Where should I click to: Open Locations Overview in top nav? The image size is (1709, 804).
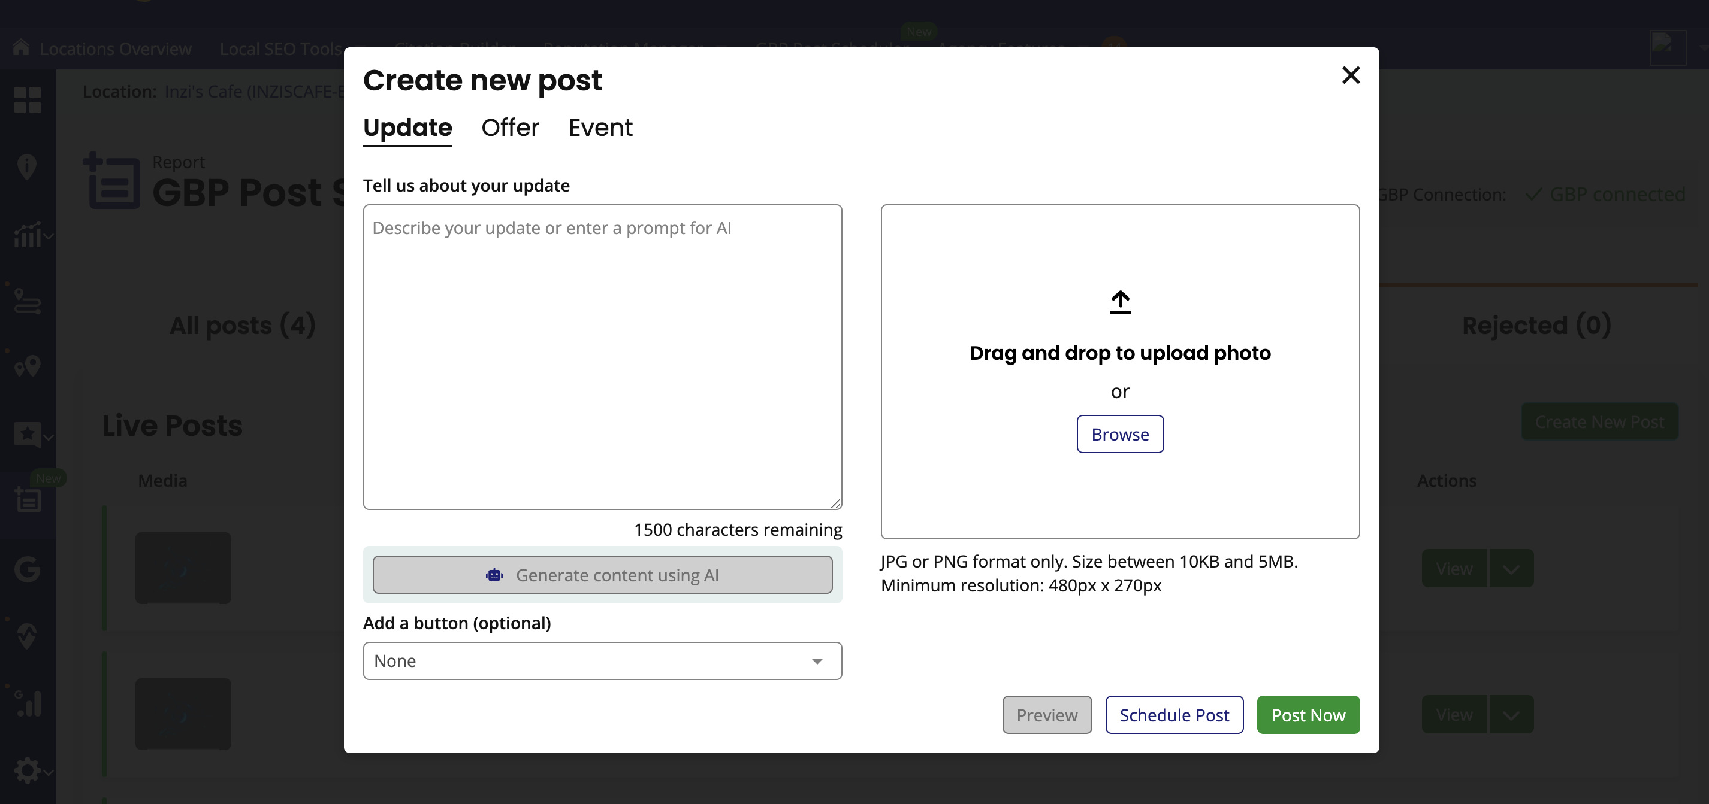(x=116, y=49)
